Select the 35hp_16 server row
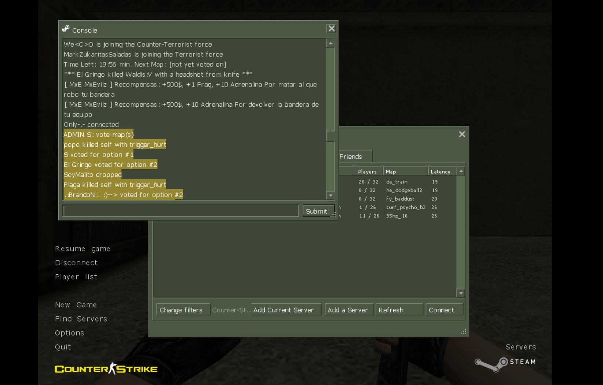603x385 pixels. click(398, 216)
